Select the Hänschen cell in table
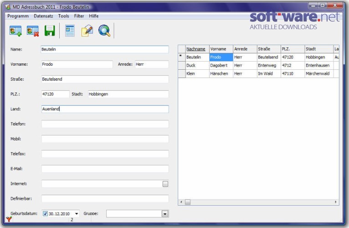The width and height of the screenshot is (349, 228). tap(221, 74)
